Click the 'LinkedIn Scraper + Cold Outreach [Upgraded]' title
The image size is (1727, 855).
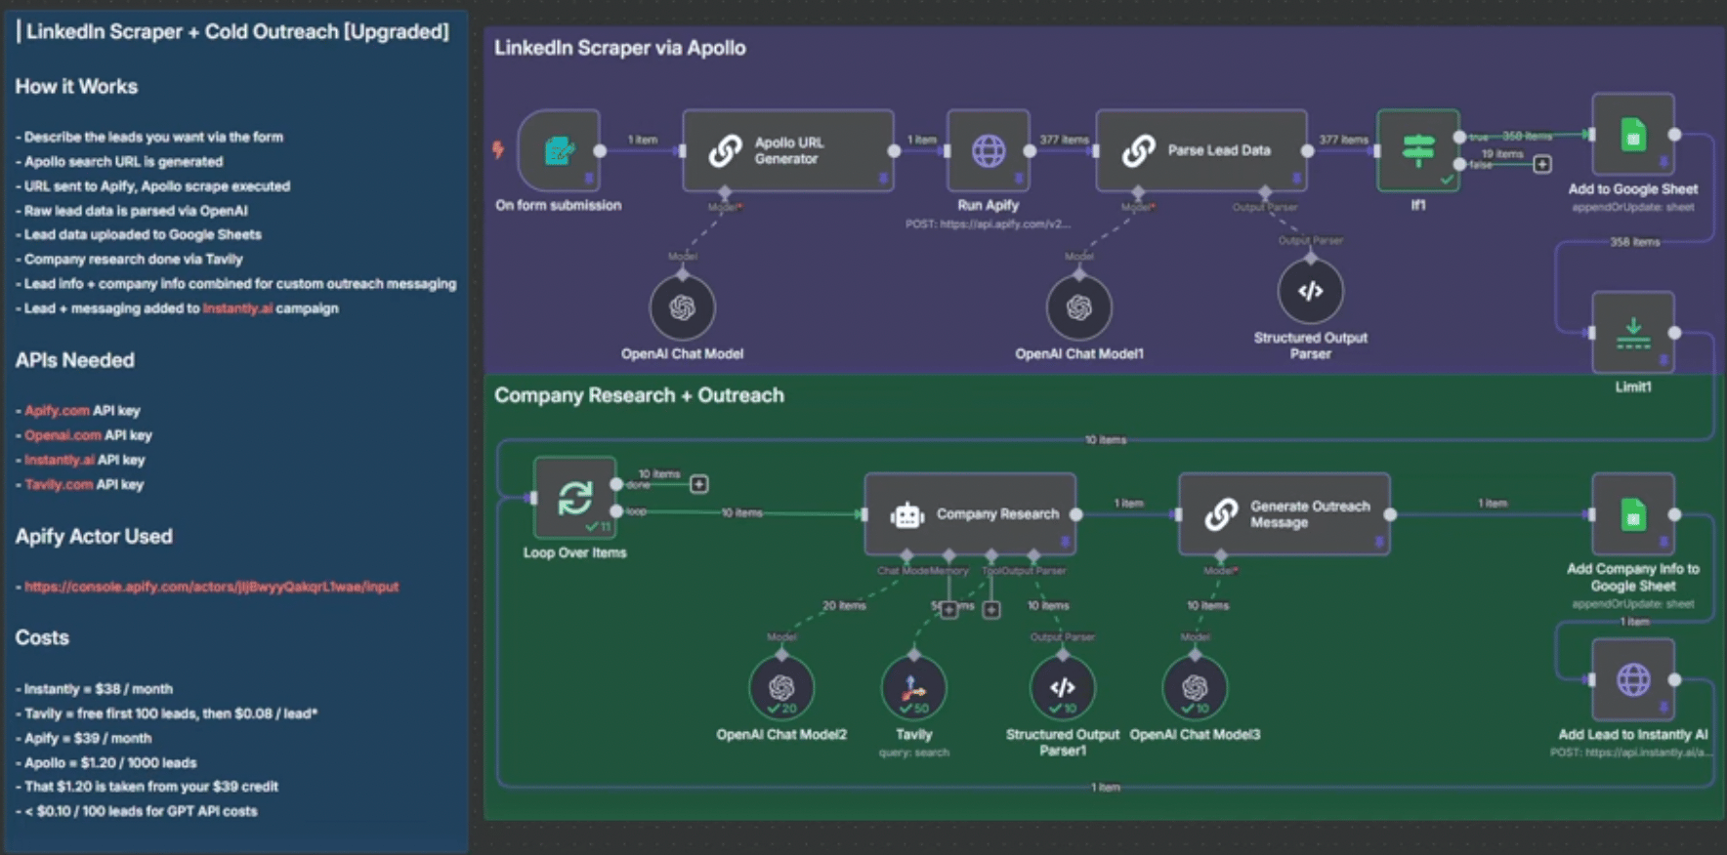237,31
